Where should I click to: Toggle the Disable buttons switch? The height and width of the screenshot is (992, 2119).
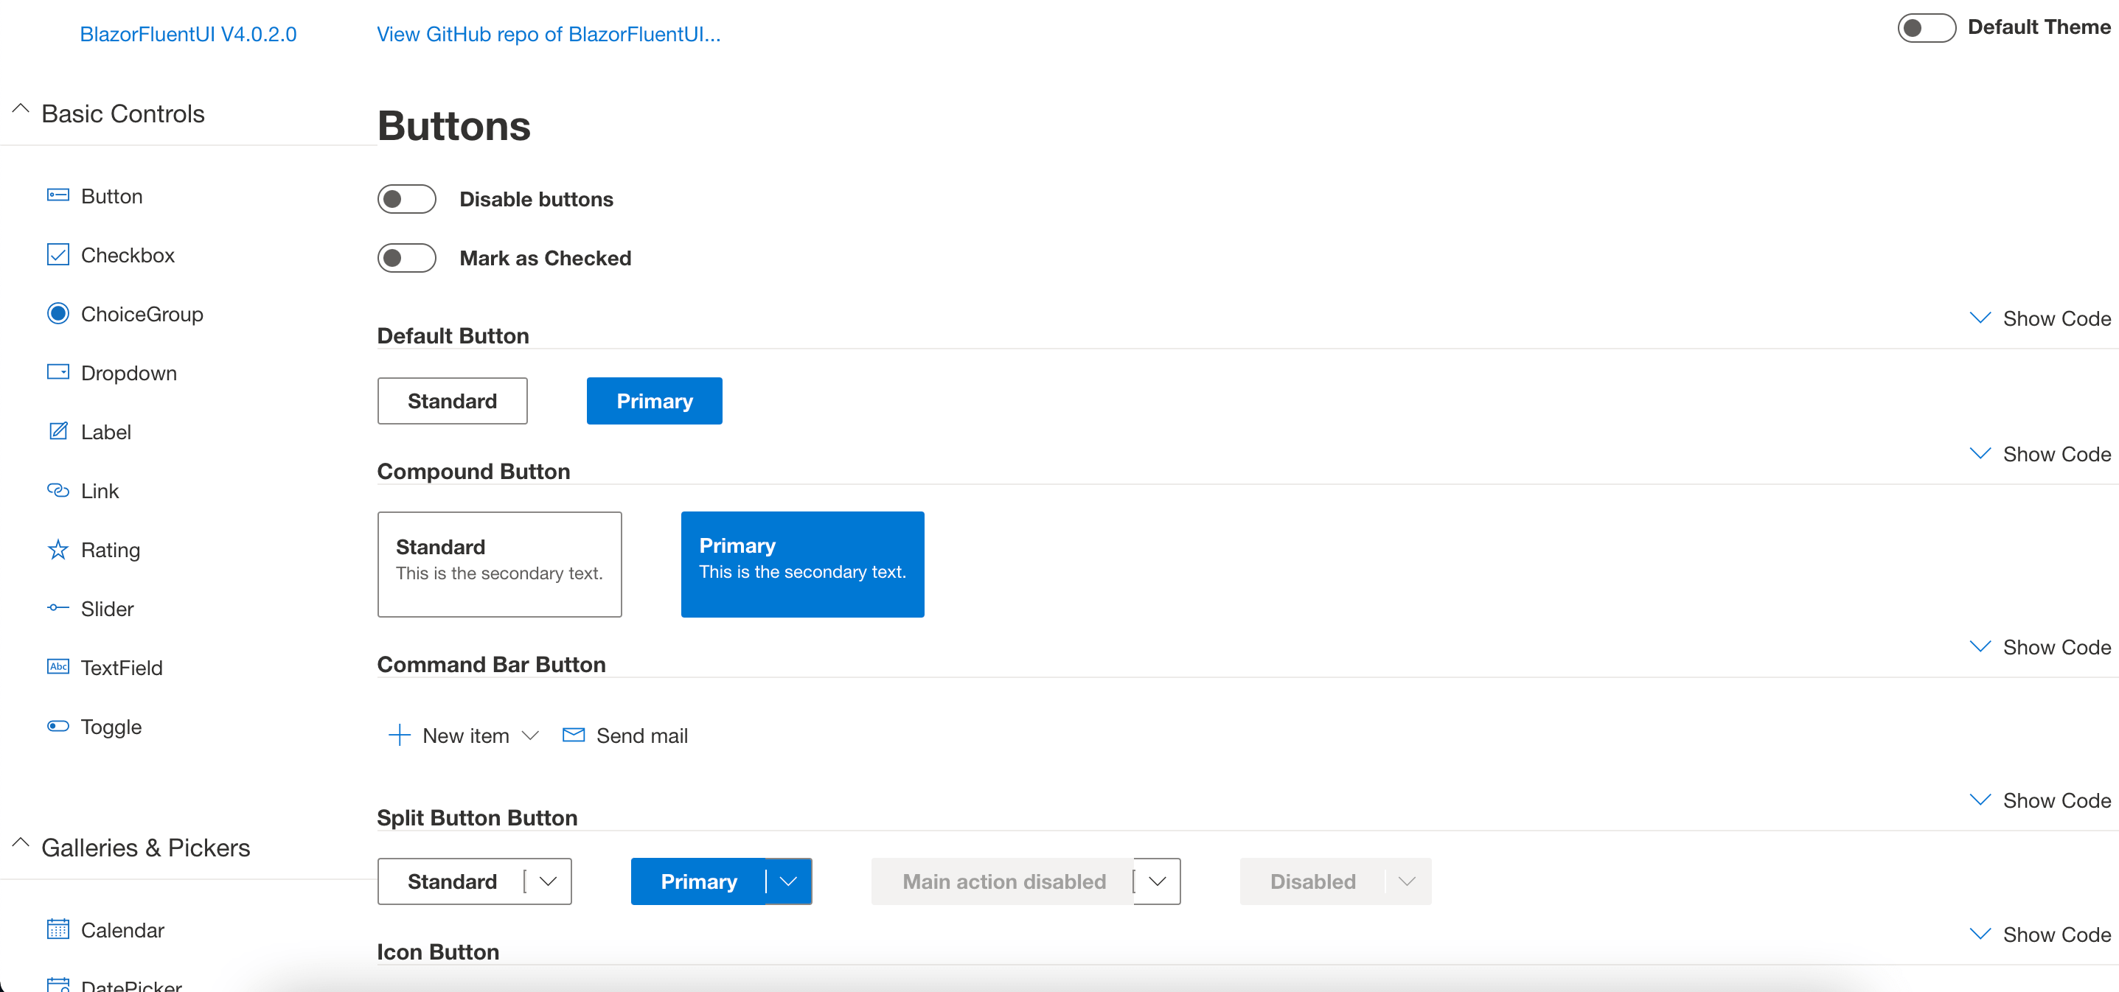click(407, 200)
